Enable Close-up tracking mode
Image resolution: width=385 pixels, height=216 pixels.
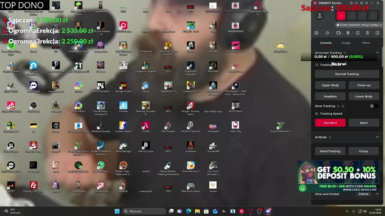364,85
